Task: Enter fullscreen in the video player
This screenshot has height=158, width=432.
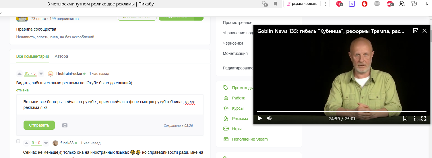Action: click(424, 118)
